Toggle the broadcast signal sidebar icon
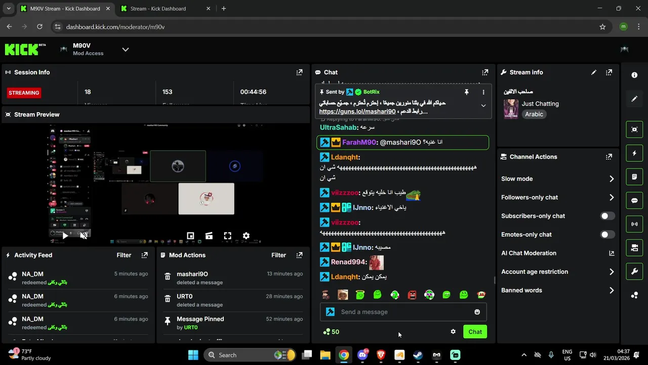 (x=634, y=224)
